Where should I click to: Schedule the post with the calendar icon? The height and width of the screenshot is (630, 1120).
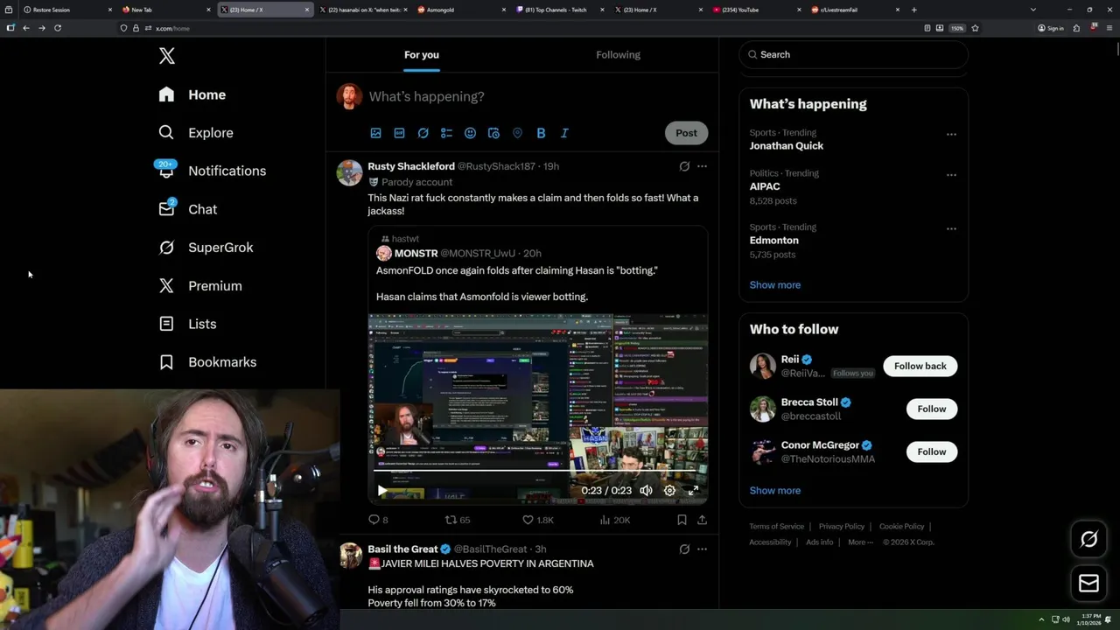coord(493,133)
